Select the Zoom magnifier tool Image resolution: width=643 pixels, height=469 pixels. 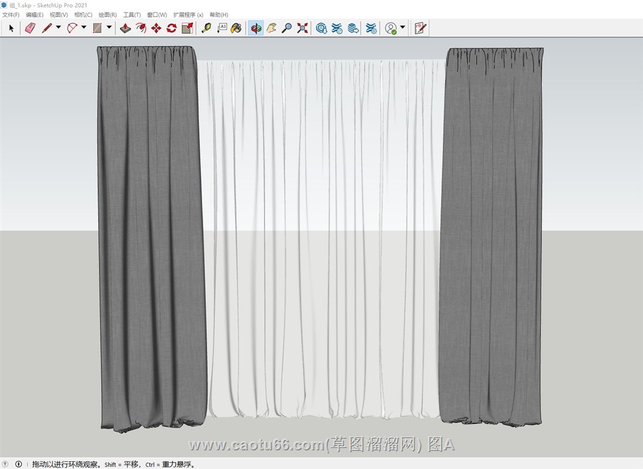[287, 28]
